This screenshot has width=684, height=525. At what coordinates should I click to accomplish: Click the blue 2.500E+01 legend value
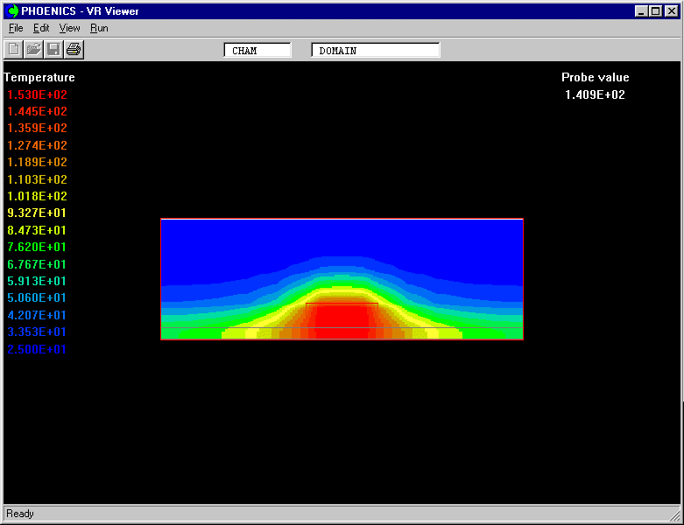(x=37, y=349)
